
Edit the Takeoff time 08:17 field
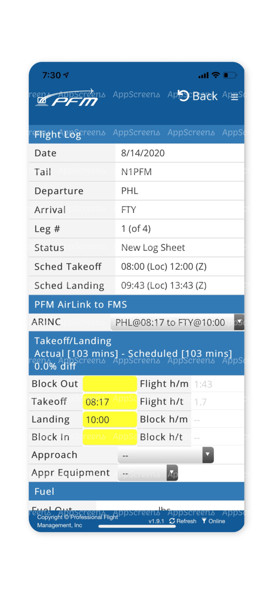tap(110, 402)
